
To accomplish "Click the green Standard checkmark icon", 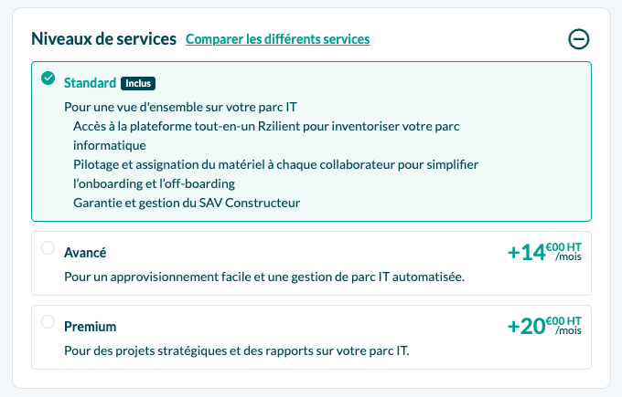I will [48, 78].
